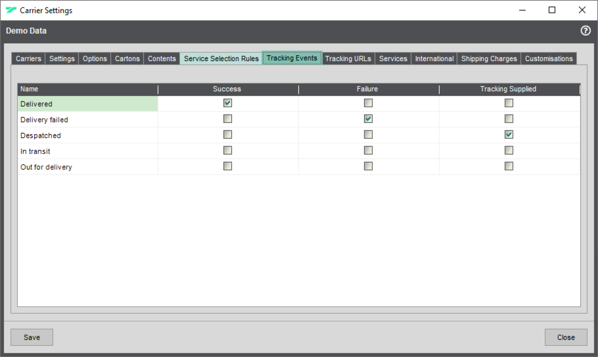This screenshot has width=598, height=357.
Task: Uncheck Tracking Supplied for Despatched
Action: pyautogui.click(x=509, y=135)
